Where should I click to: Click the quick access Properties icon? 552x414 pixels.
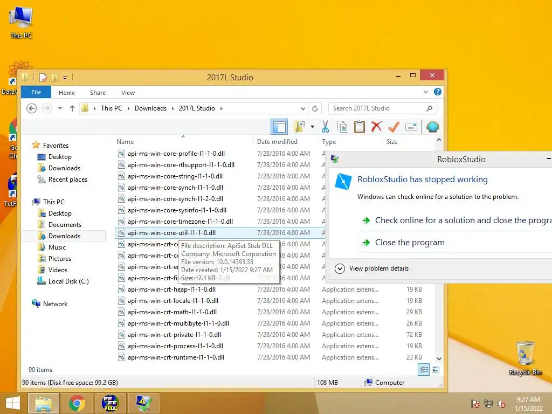[43, 78]
